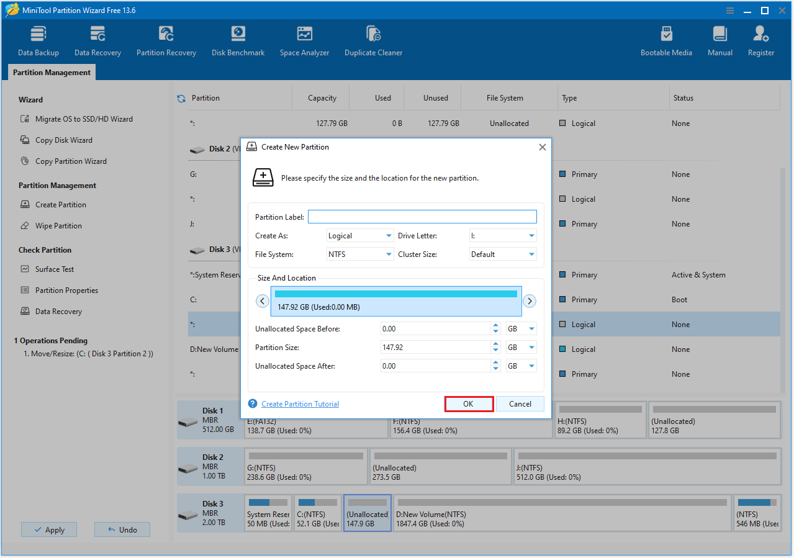Click the Partition Size value field
This screenshot has width=794, height=558.
[x=435, y=348]
